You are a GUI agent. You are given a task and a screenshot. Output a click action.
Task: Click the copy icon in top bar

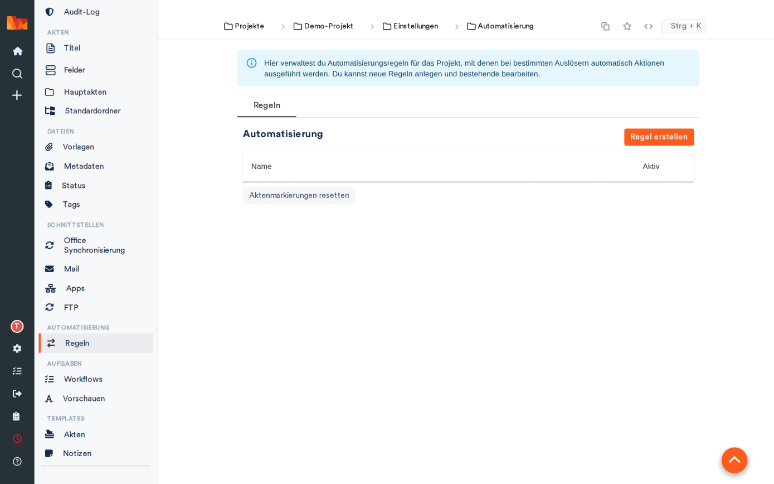(606, 26)
